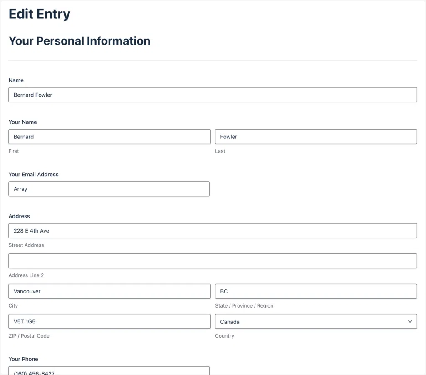Click the Street Address helper label
426x375 pixels.
(26, 245)
